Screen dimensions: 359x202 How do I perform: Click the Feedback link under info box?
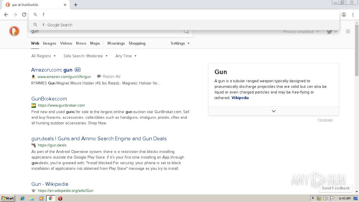[x=325, y=120]
